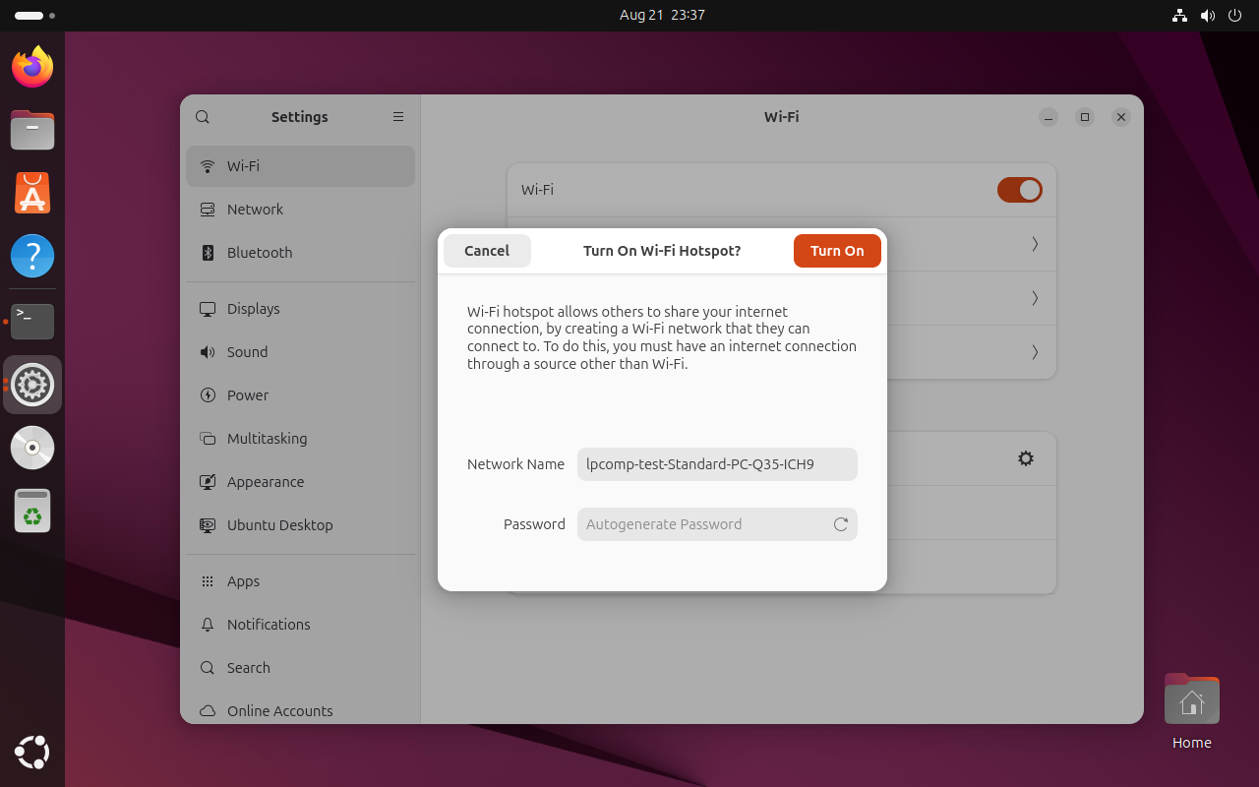This screenshot has height=787, width=1259.
Task: Open Firefox from the dock
Action: click(32, 66)
